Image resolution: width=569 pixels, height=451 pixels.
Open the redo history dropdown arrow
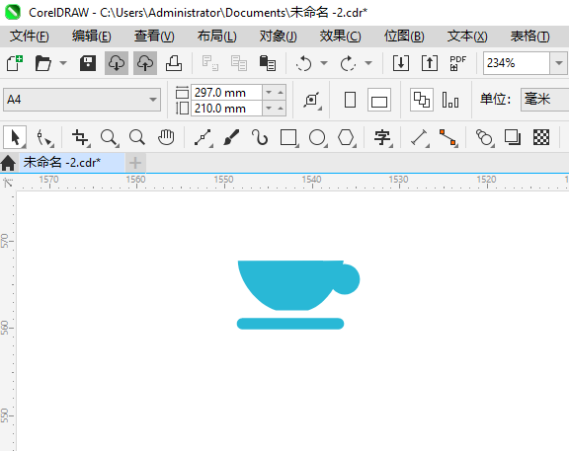click(x=368, y=63)
